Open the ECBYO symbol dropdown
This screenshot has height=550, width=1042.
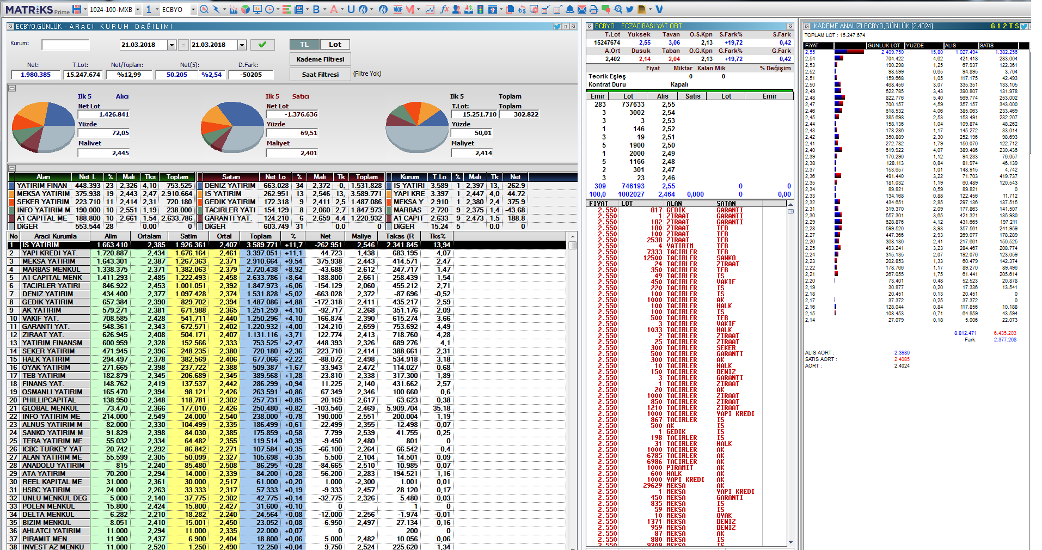(x=193, y=10)
